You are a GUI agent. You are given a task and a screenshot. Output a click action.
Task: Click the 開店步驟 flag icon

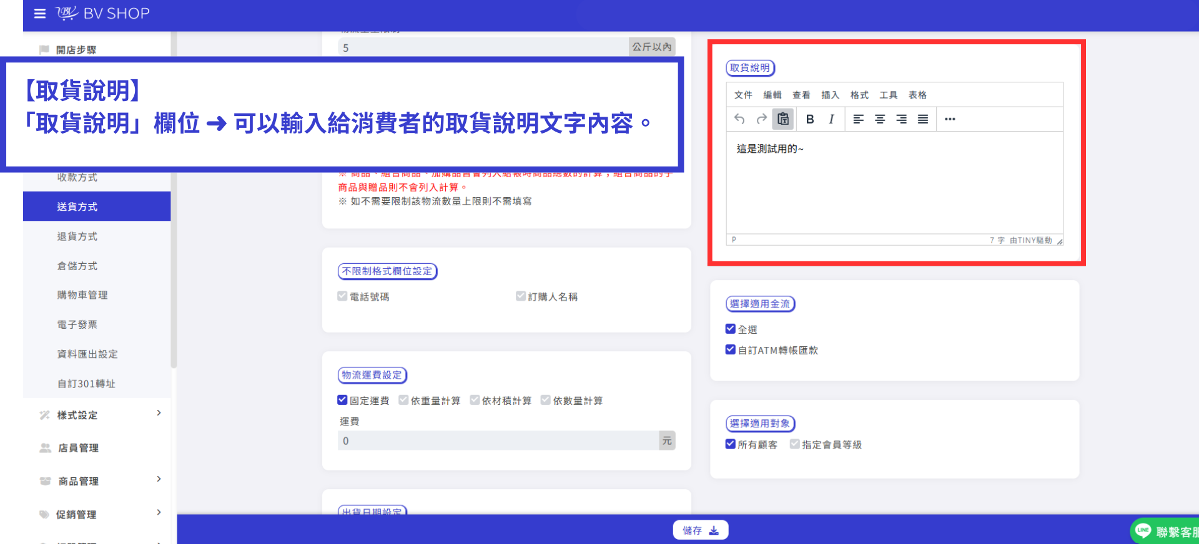pos(44,49)
